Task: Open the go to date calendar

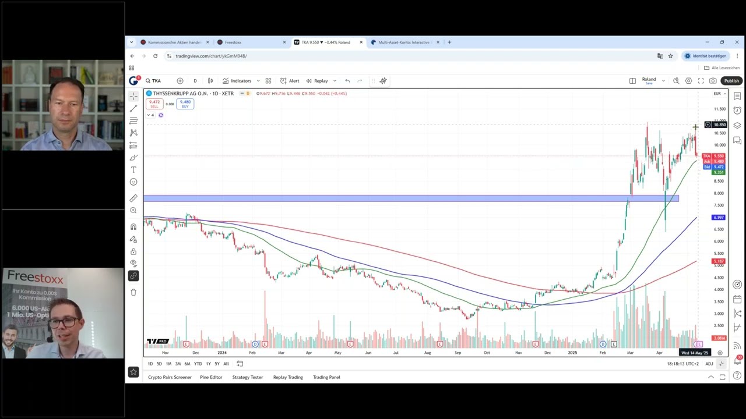Action: pyautogui.click(x=240, y=364)
